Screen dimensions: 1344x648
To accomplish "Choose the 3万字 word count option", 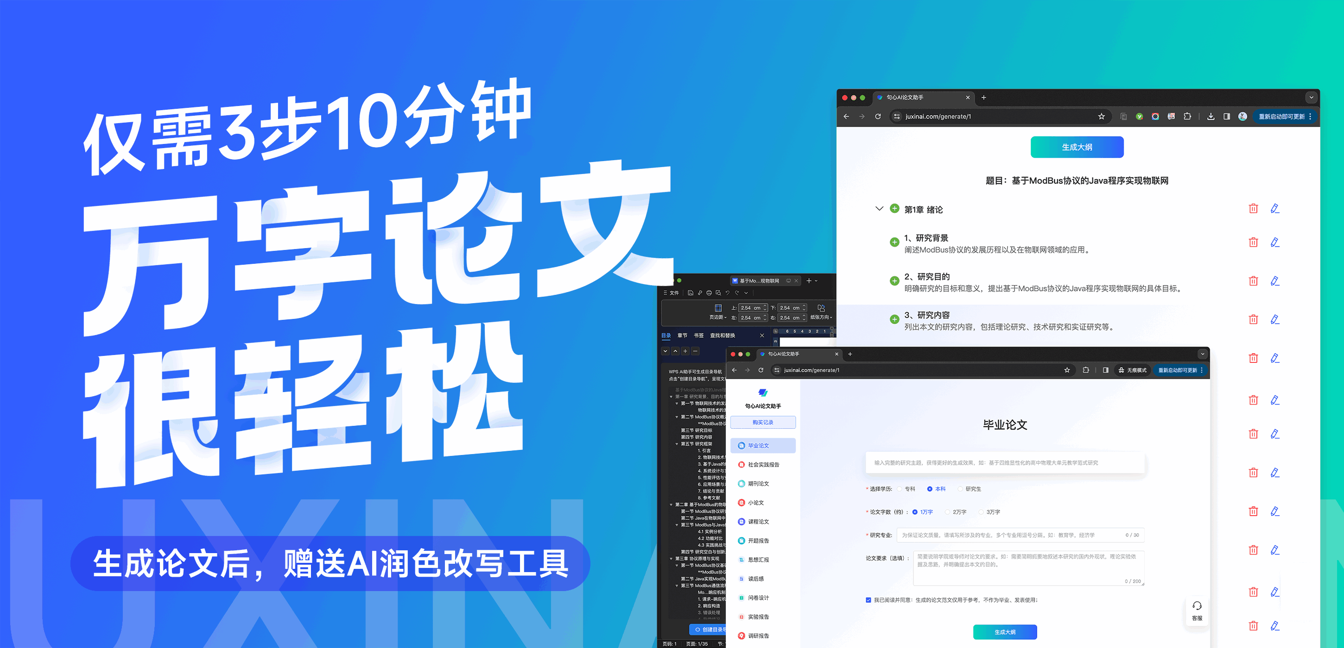I will pyautogui.click(x=981, y=512).
